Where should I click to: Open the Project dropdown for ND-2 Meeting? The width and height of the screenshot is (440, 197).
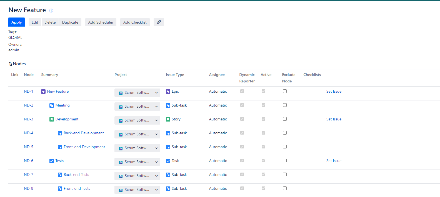point(137,107)
